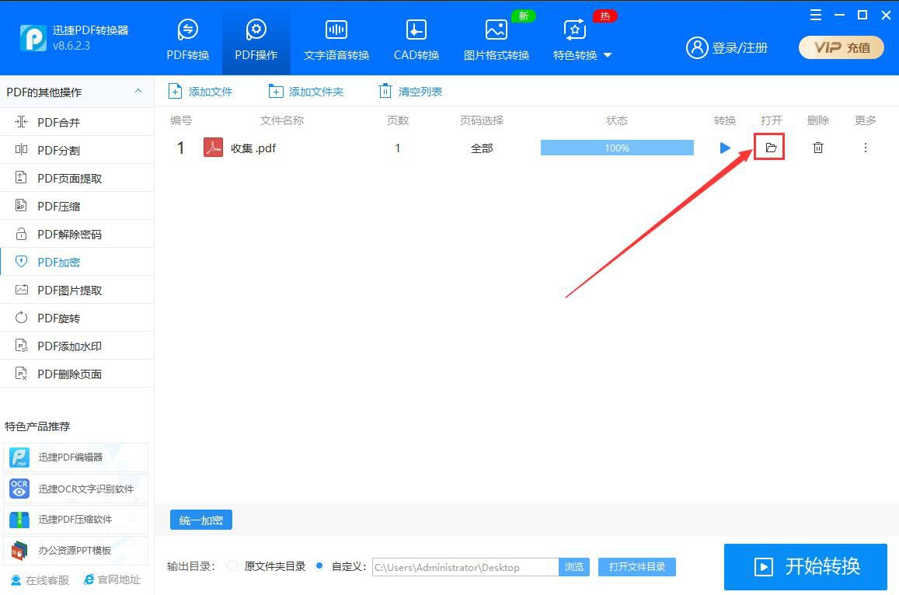Screen dimensions: 899x595
Task: Click the 登录/注册 text link
Action: pyautogui.click(x=740, y=47)
